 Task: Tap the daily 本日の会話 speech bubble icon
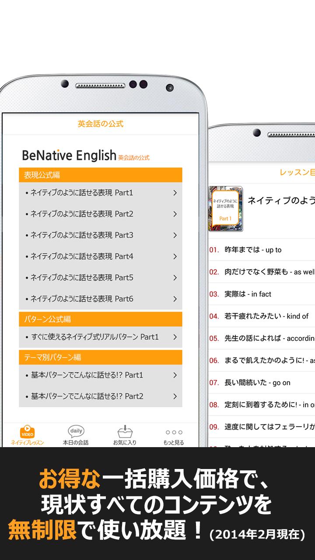point(76,431)
